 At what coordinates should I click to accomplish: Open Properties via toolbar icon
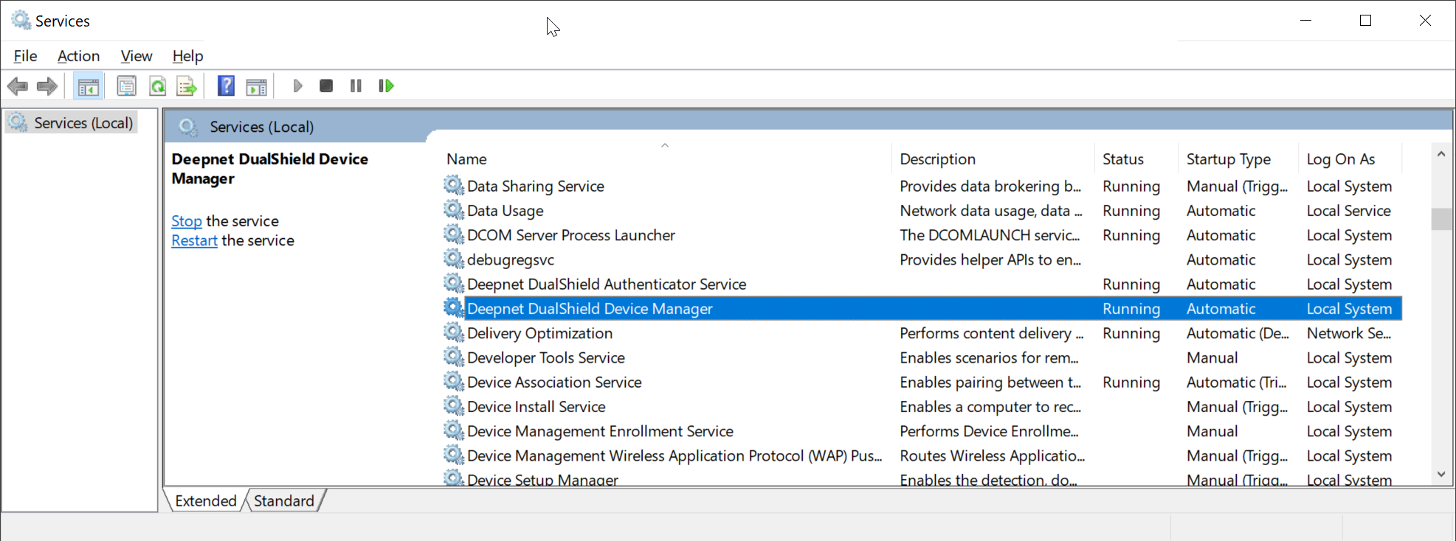127,86
